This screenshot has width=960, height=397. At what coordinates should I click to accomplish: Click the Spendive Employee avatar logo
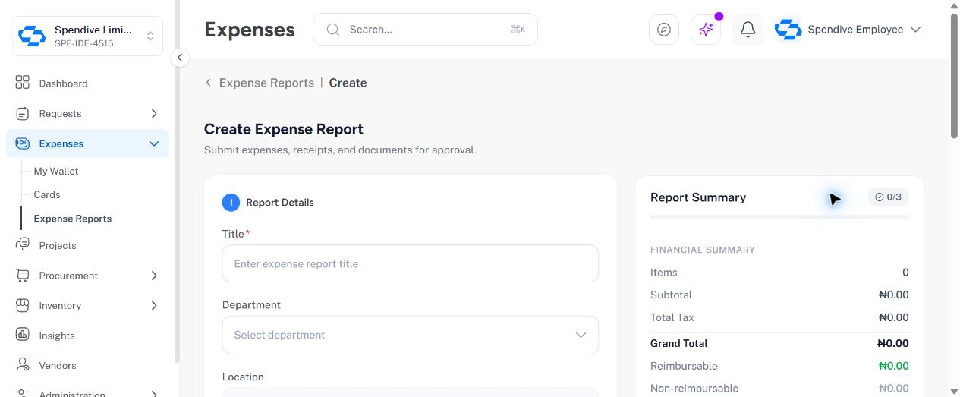coord(788,30)
